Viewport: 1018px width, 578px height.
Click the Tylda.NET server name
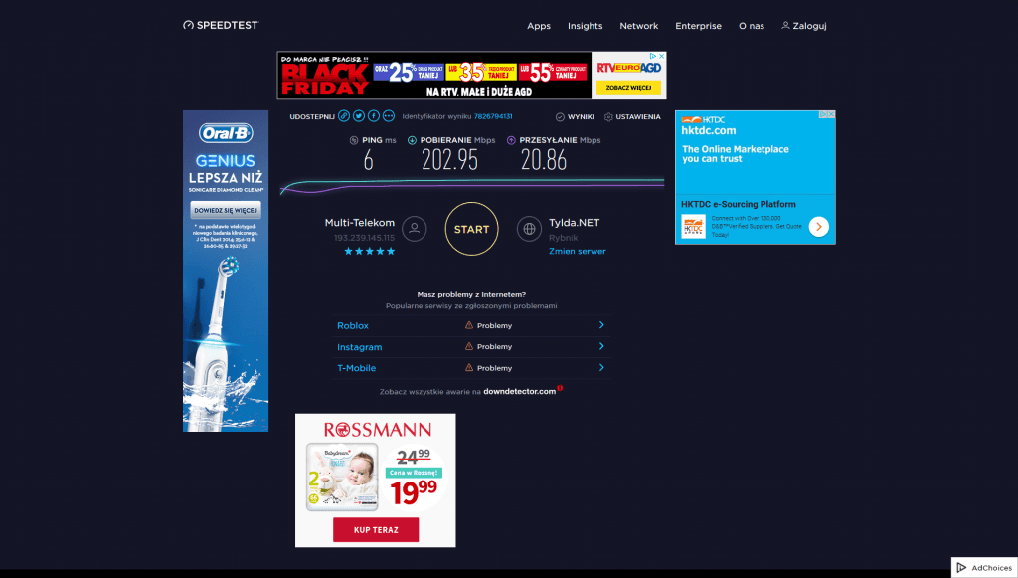coord(575,222)
